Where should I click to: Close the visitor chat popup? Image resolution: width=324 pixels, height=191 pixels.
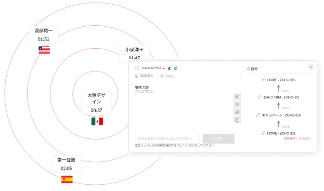click(311, 67)
